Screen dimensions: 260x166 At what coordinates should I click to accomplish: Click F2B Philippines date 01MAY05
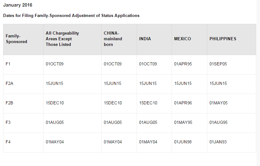coord(218,103)
